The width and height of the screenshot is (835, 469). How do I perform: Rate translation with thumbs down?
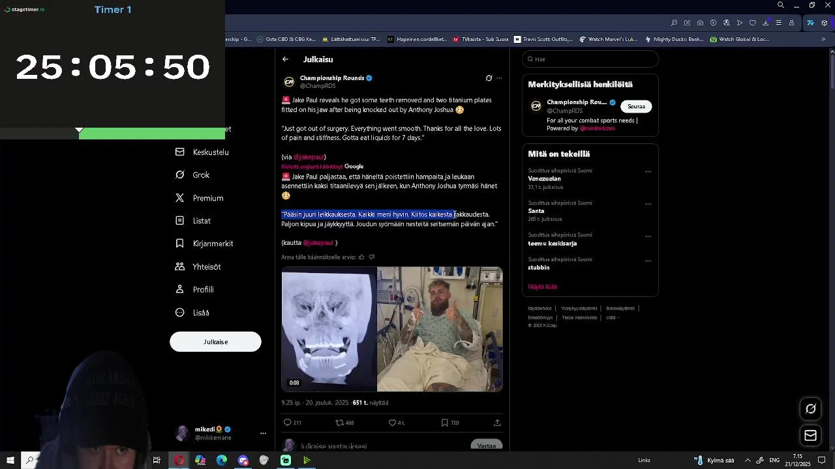pos(372,257)
